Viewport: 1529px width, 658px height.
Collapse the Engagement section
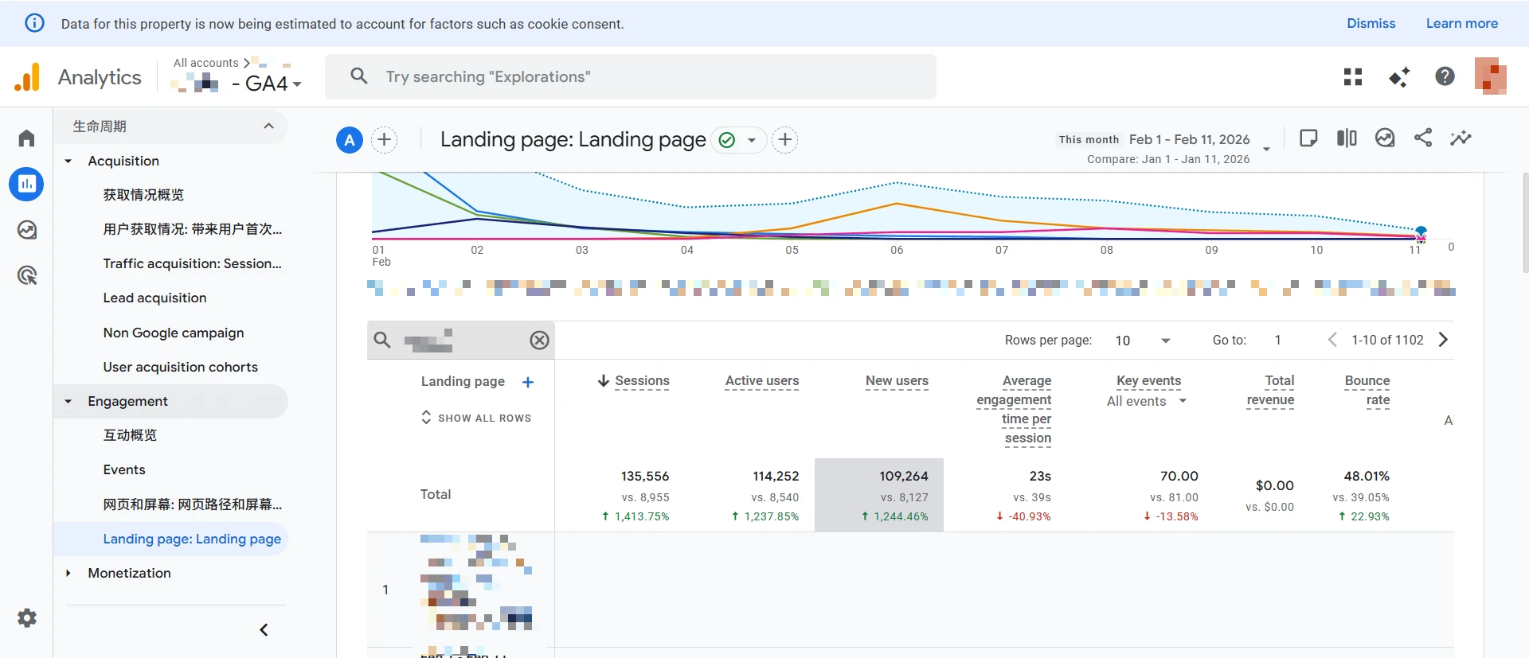(x=68, y=402)
